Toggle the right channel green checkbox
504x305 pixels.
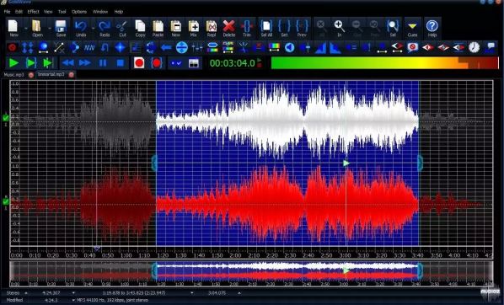[x=5, y=202]
